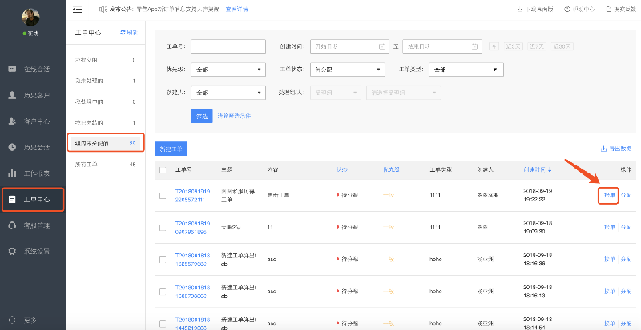641x330 pixels.
Task: Click 抢单 for the 18:16:13 ticket
Action: point(609,292)
